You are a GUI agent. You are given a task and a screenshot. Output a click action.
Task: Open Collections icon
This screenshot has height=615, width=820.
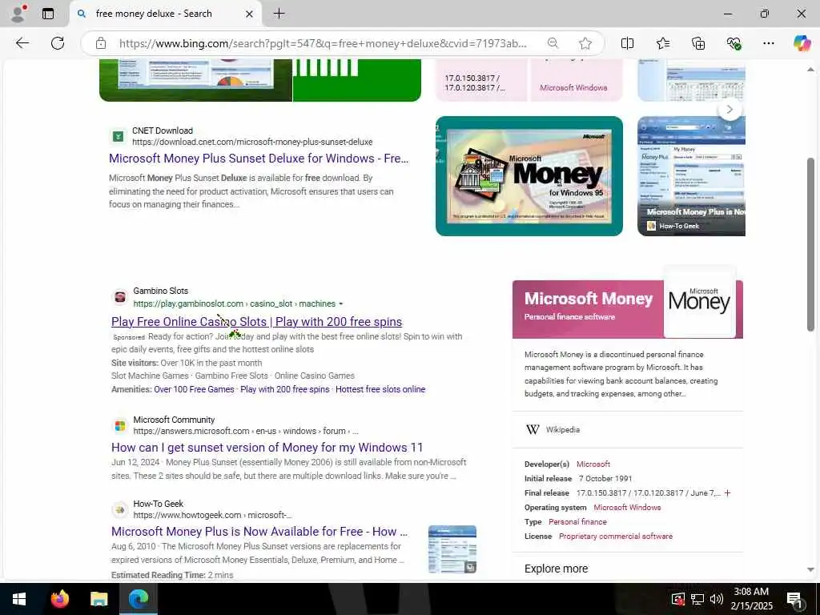tap(698, 43)
